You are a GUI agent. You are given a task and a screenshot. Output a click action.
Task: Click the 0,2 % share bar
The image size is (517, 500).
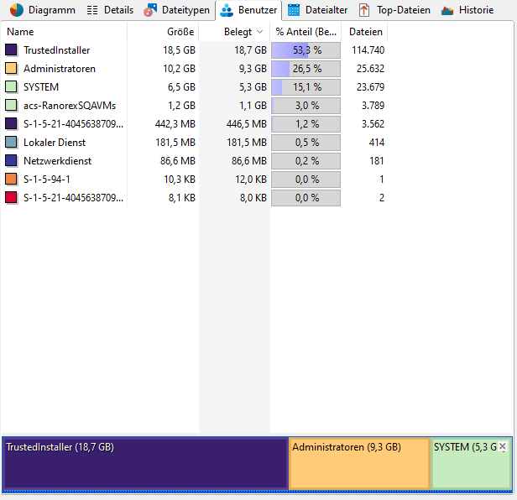pos(306,161)
